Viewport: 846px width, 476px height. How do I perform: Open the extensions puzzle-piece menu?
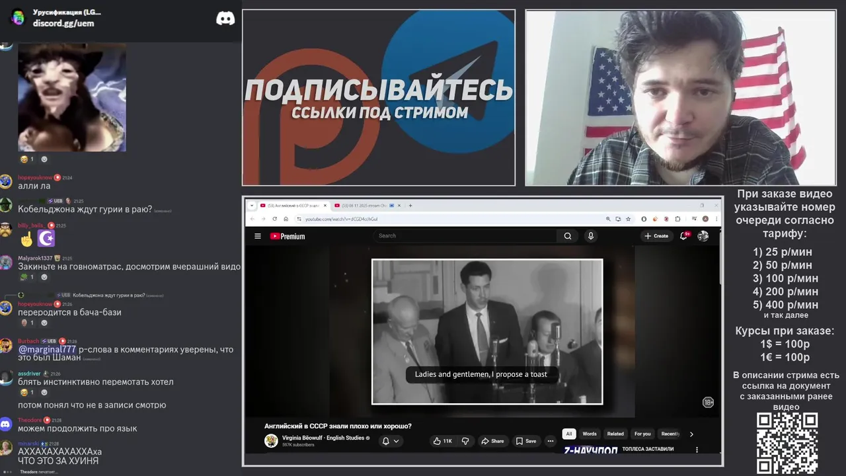click(678, 219)
